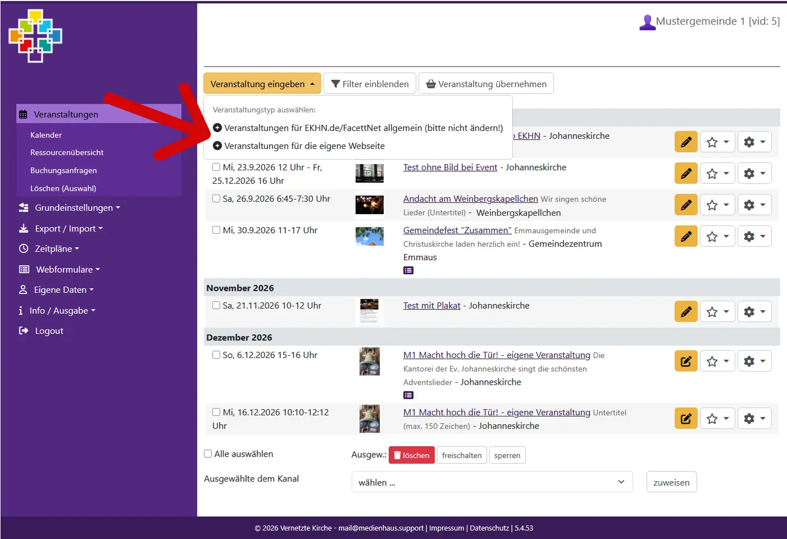Edit Andacht am Weinbergskapellchen with pencil icon
The width and height of the screenshot is (787, 539).
click(x=686, y=205)
